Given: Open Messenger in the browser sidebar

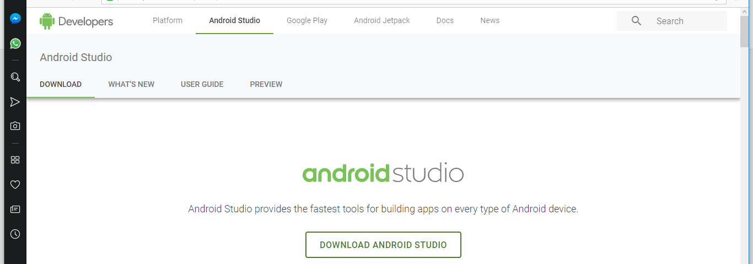Looking at the screenshot, I should coord(15,19).
